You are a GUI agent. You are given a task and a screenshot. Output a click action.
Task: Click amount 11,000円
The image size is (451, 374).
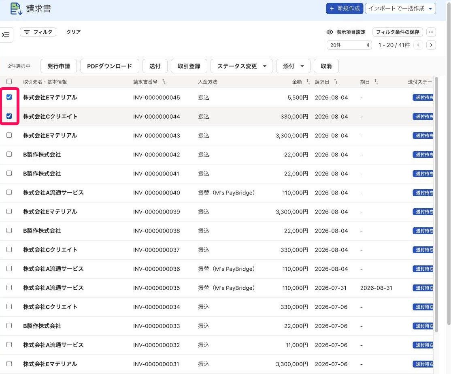point(297,345)
